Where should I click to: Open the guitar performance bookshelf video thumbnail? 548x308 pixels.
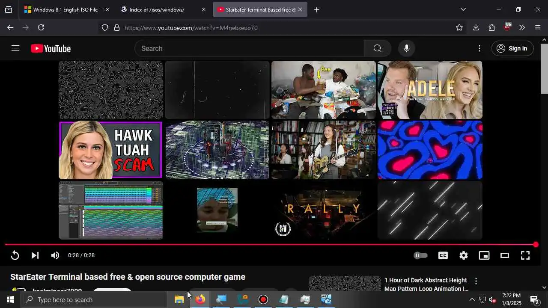[x=324, y=150]
